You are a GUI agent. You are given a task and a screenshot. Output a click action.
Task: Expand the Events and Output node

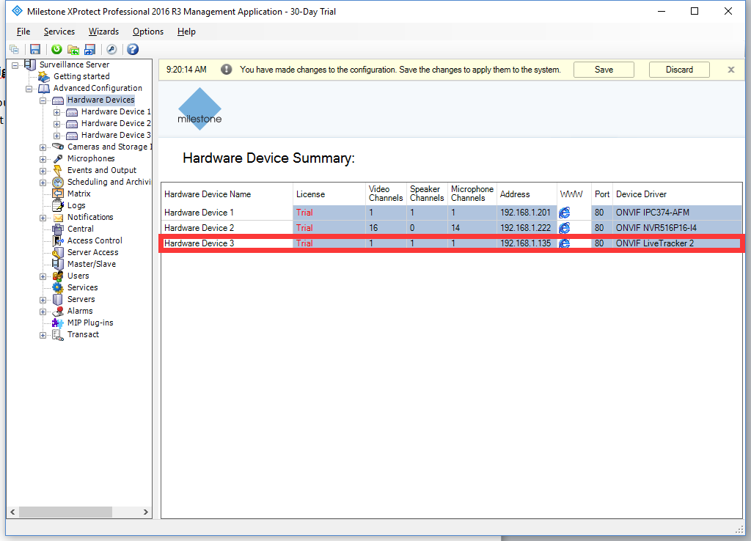pyautogui.click(x=43, y=171)
